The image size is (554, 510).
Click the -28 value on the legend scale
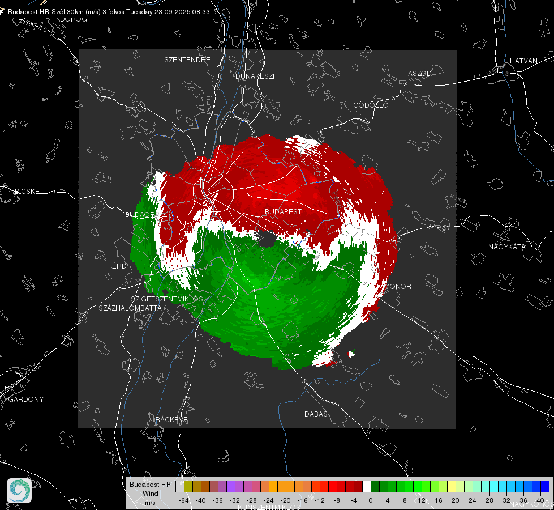(x=252, y=500)
